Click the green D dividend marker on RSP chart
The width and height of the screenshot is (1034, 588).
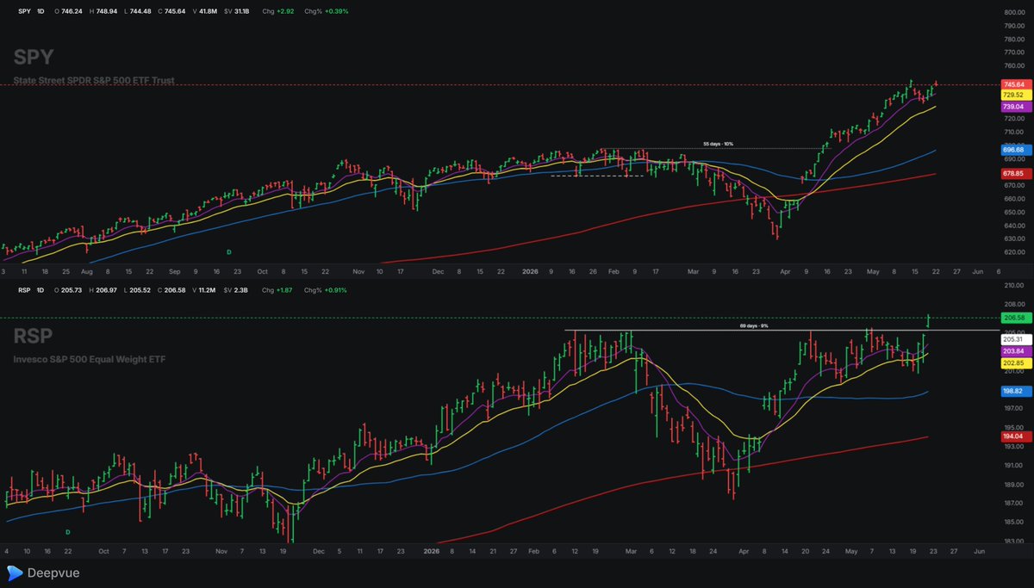(68, 532)
